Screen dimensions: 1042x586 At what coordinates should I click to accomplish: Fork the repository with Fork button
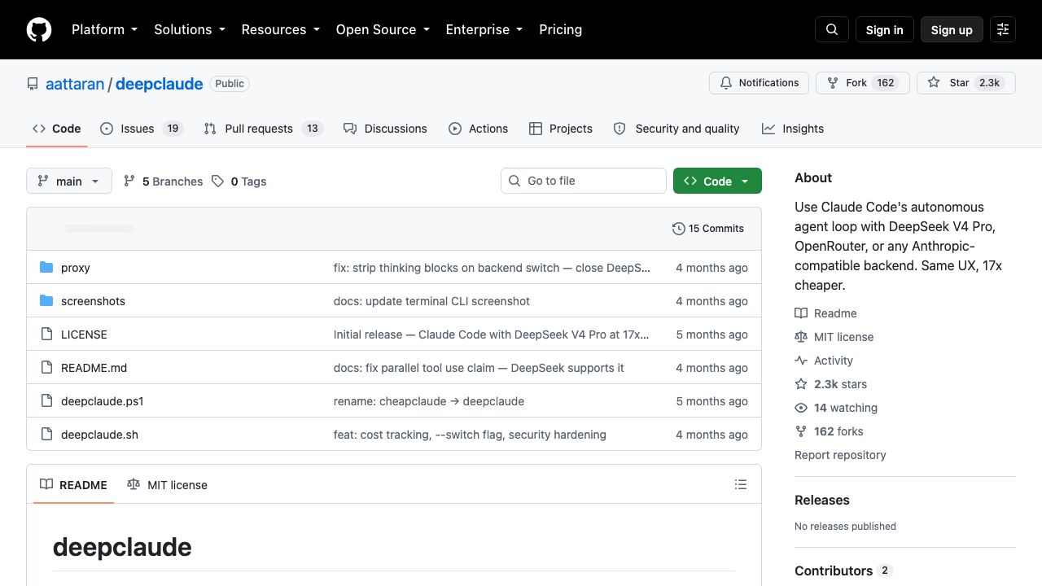tap(862, 83)
